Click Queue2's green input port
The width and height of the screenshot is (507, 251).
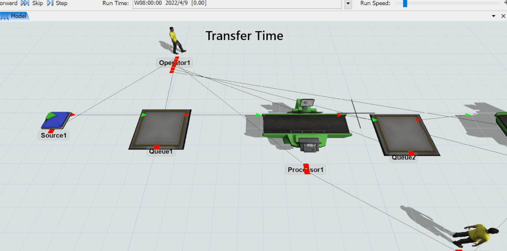[375, 120]
